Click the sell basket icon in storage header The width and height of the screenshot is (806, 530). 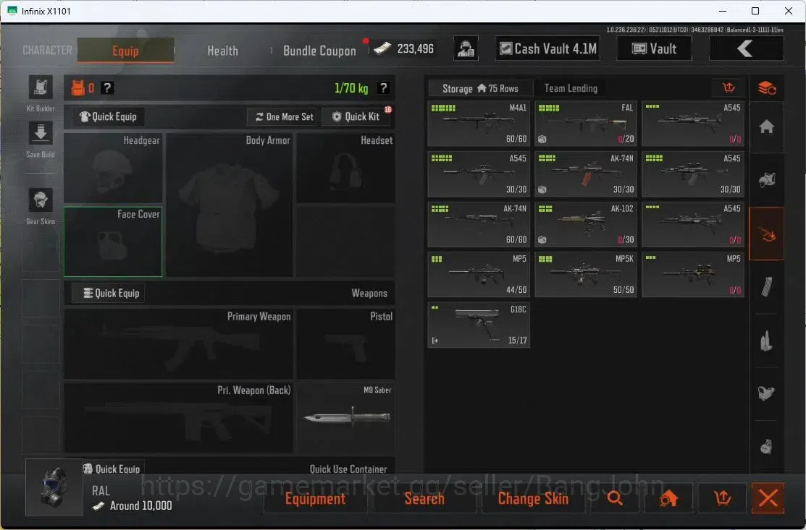click(x=729, y=88)
